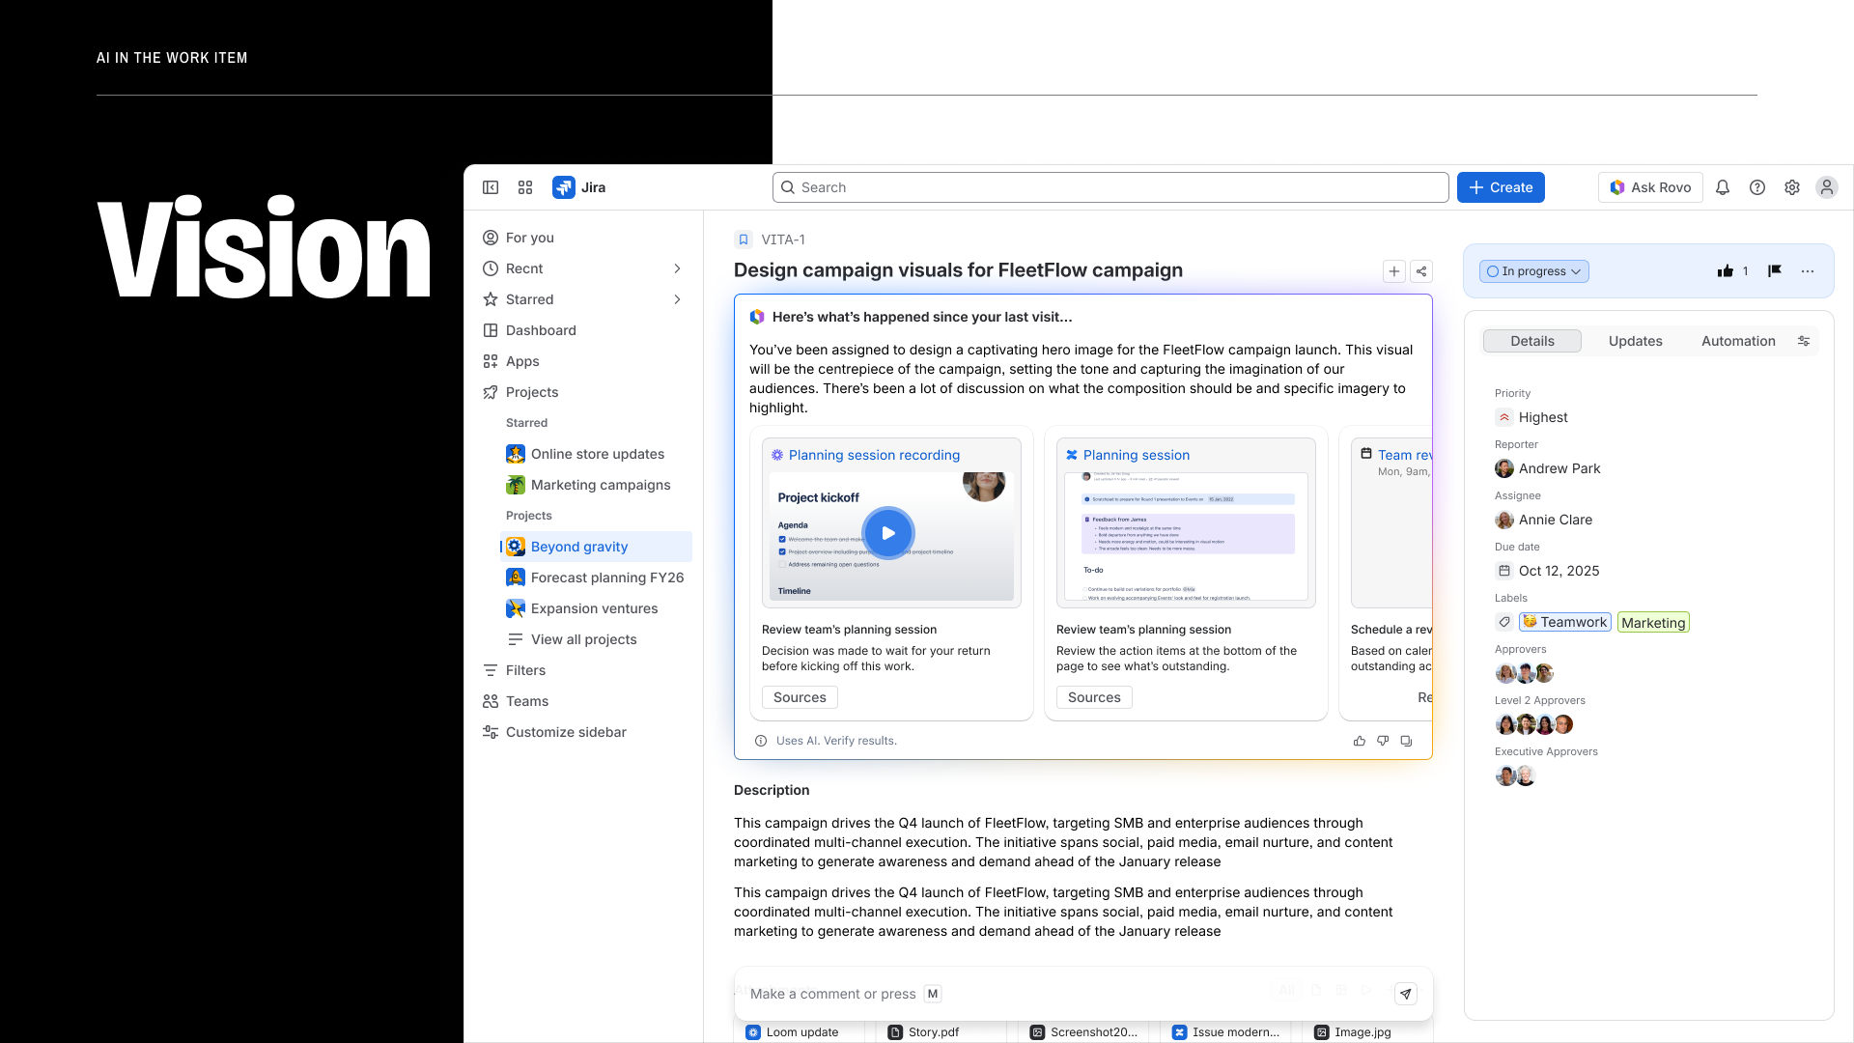Click Sources under the Planning session card
The height and width of the screenshot is (1043, 1854).
1094,697
